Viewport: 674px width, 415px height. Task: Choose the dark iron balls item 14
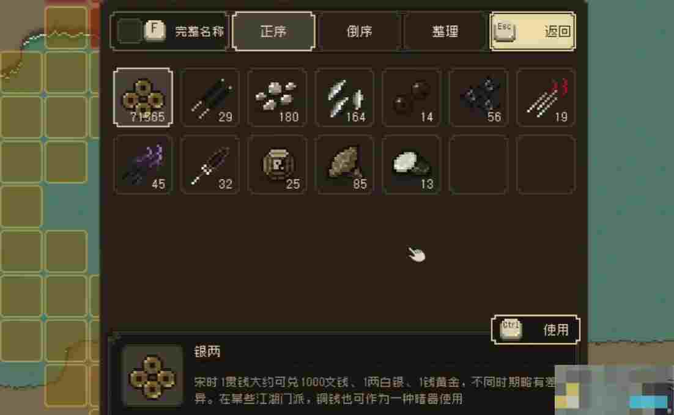click(412, 98)
